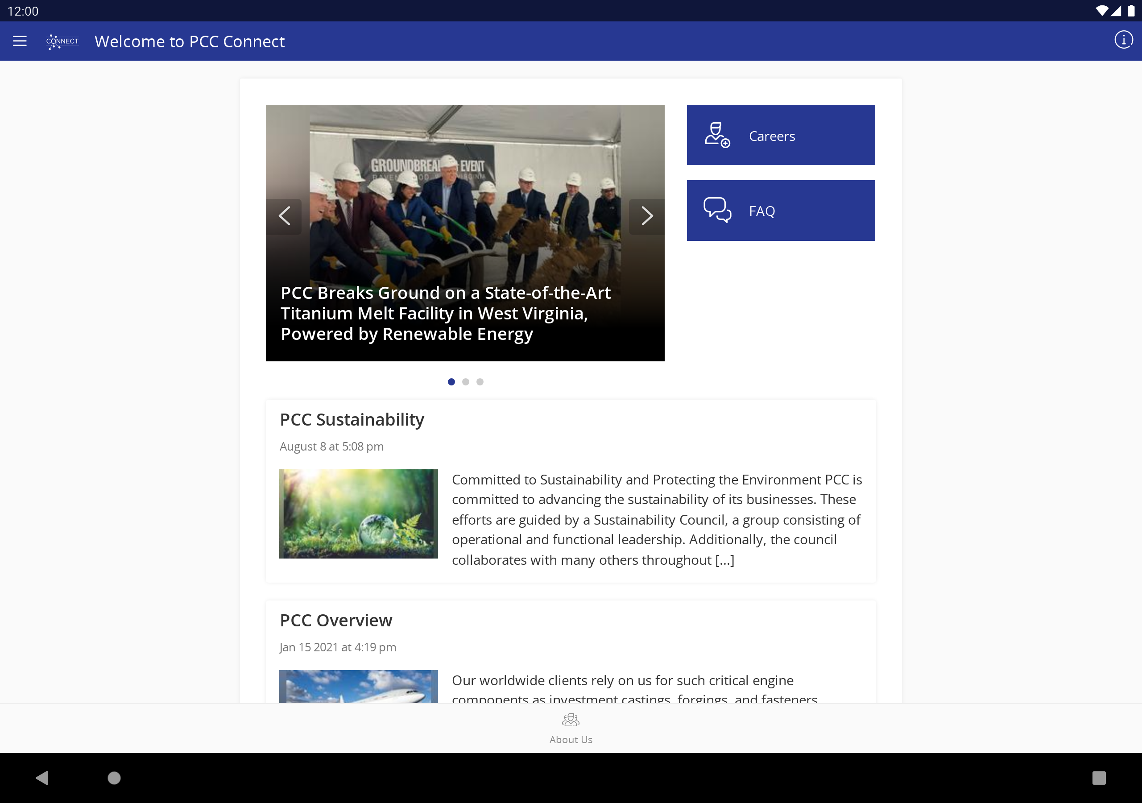The width and height of the screenshot is (1142, 803).
Task: Open the PCC Sustainability post title
Action: tap(352, 419)
